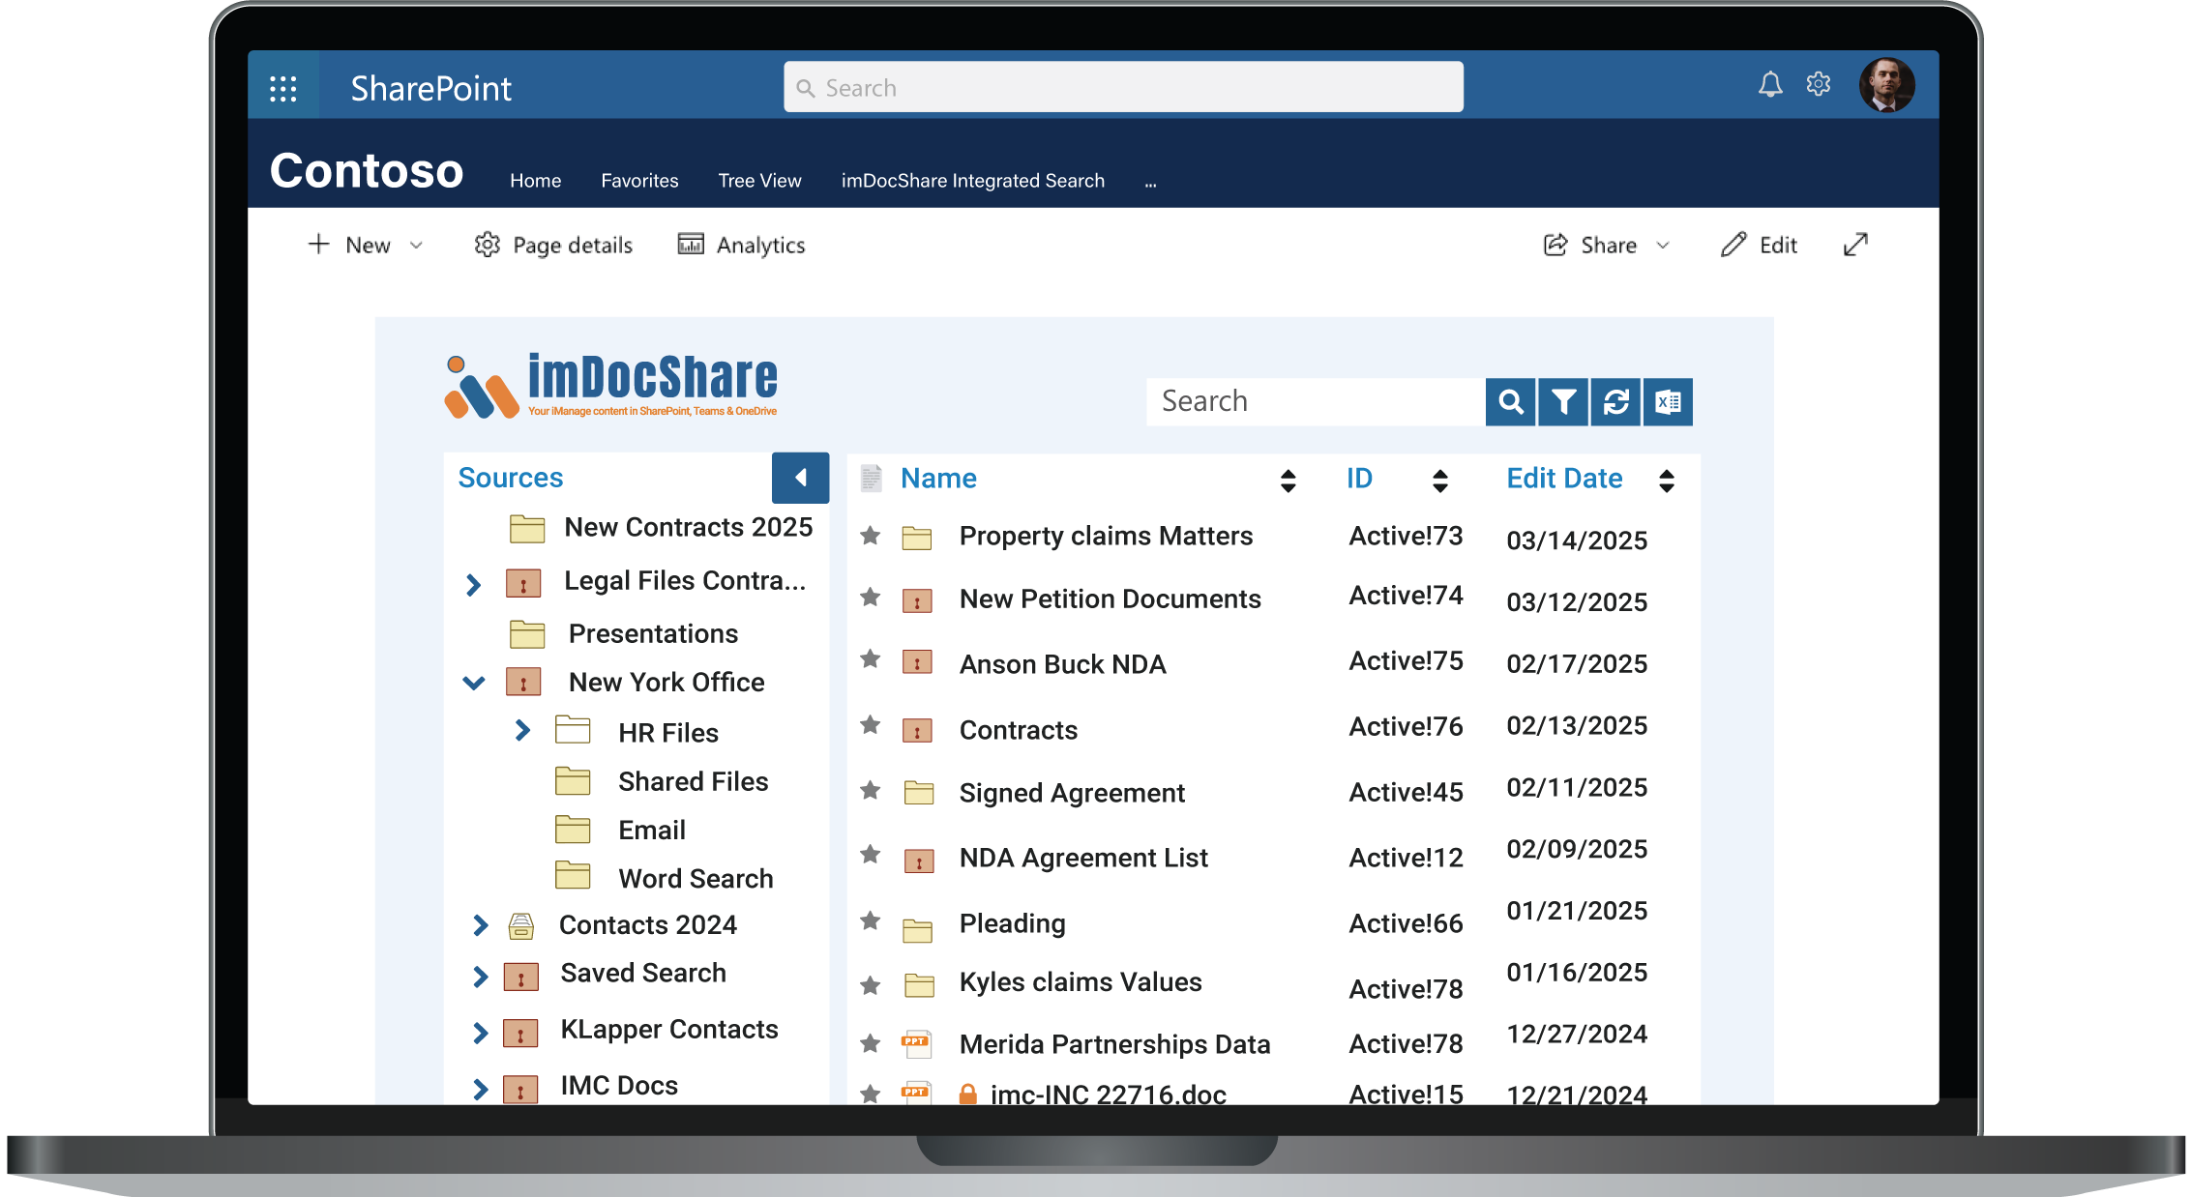Go to the Home nav tab
2192x1197 pixels.
click(535, 181)
